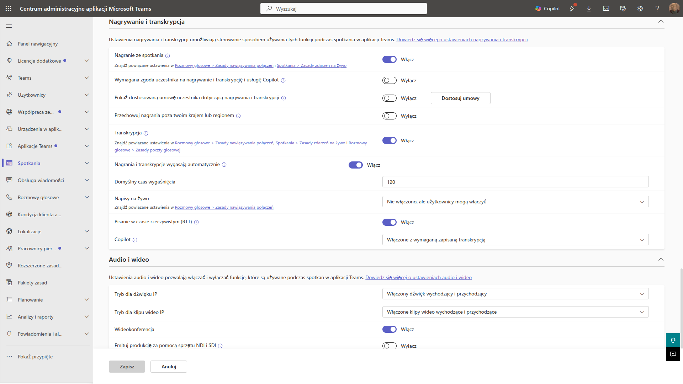Open Copilot from the top bar
The height and width of the screenshot is (384, 683).
coord(547,9)
